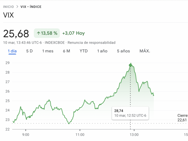Click the 24 y-axis label
The image size is (188, 141).
coord(8,110)
